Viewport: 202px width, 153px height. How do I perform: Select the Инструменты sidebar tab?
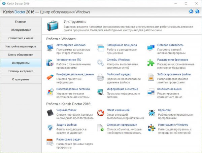(21, 63)
